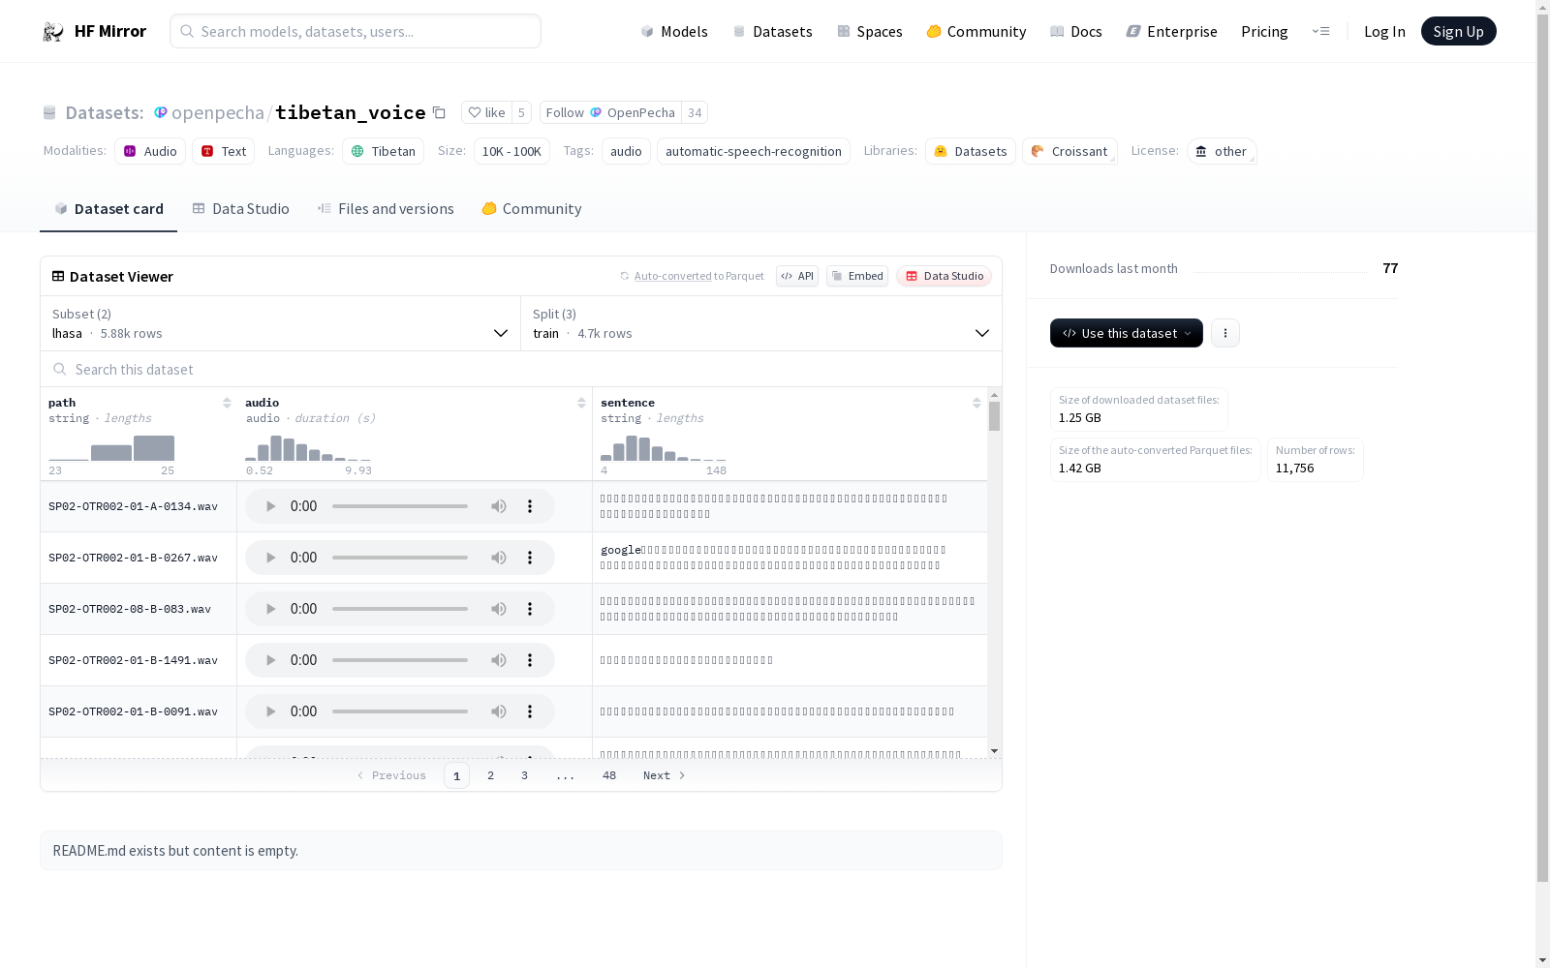Select the Tibetan language tag

pyautogui.click(x=383, y=151)
